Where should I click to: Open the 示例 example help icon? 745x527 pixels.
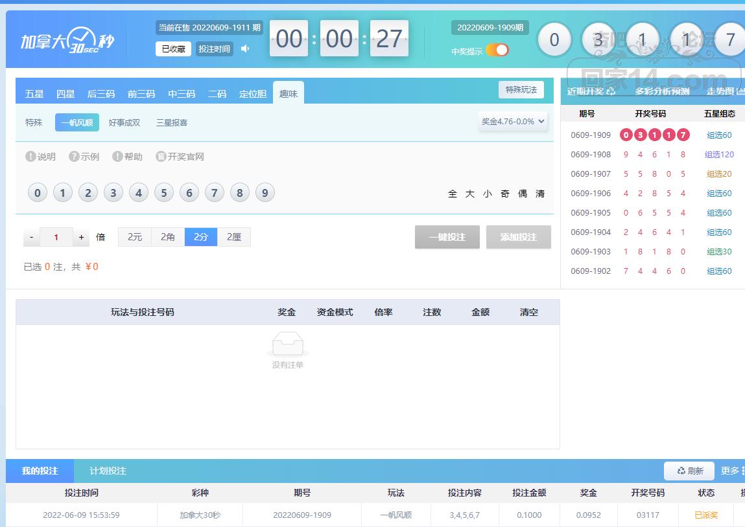click(75, 157)
